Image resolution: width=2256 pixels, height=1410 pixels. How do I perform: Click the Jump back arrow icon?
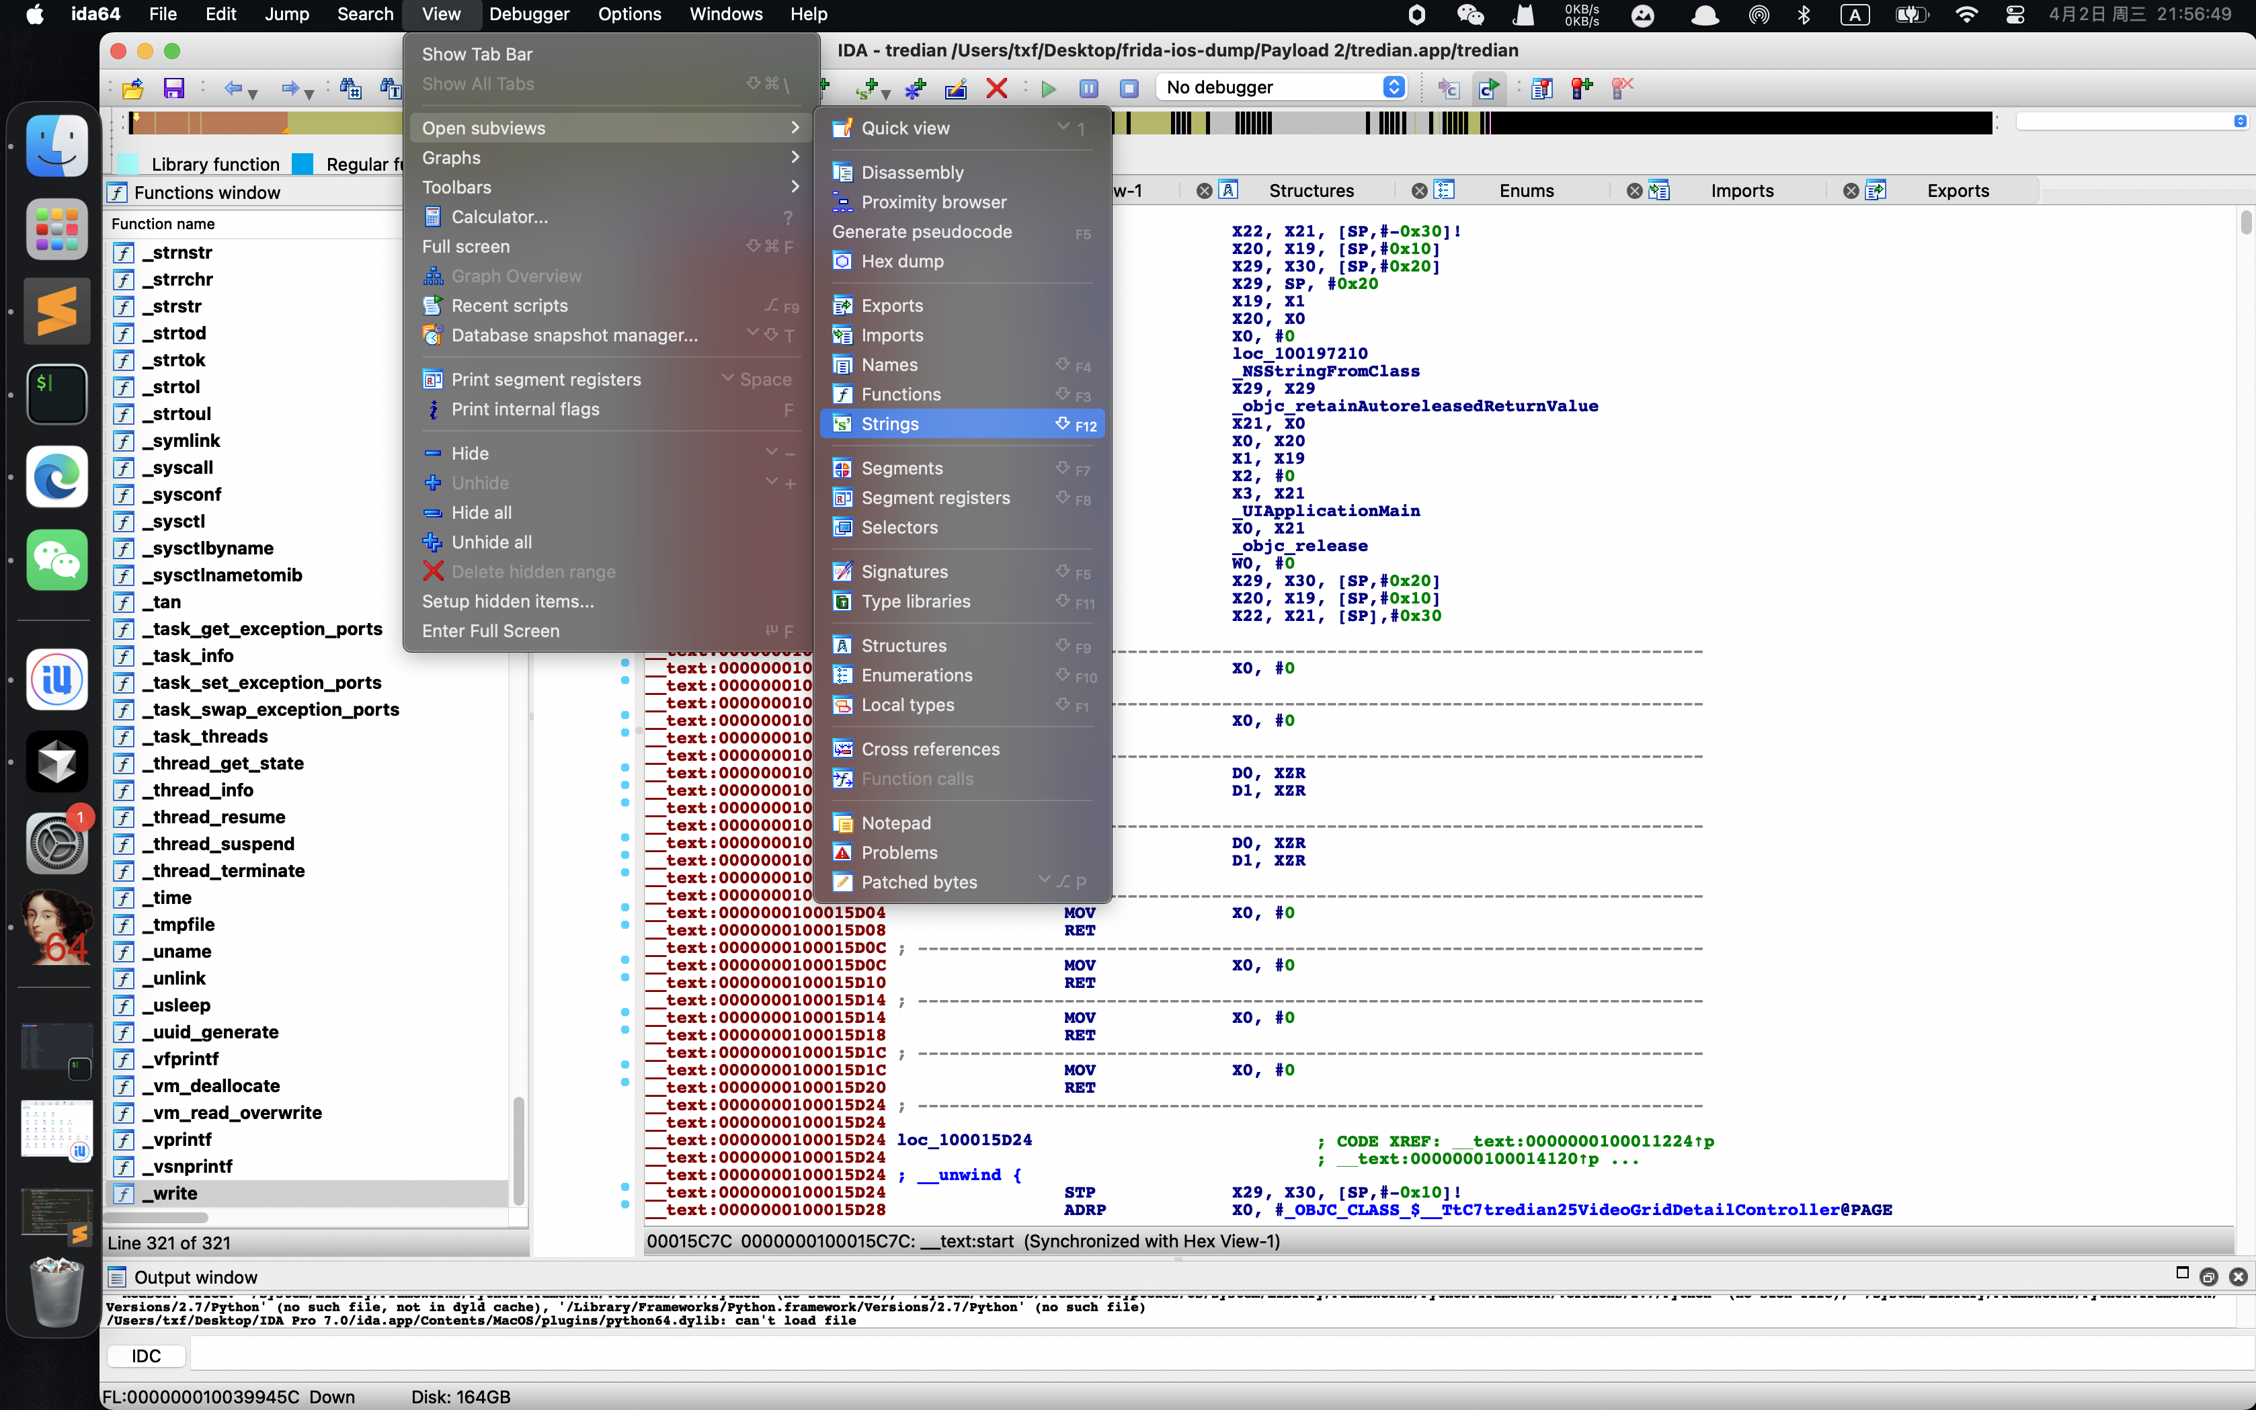click(232, 89)
